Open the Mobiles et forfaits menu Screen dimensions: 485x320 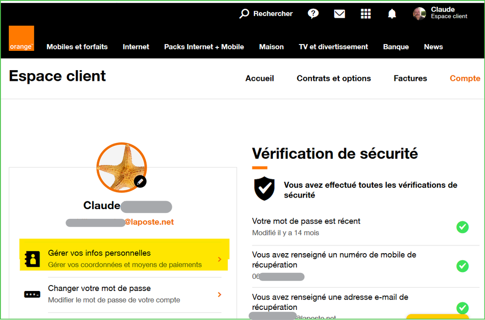pyautogui.click(x=77, y=47)
